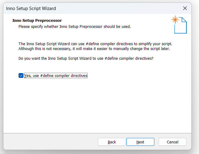199x154 pixels.
Task: Click the separator line above the buttons
Action: [x=97, y=133]
